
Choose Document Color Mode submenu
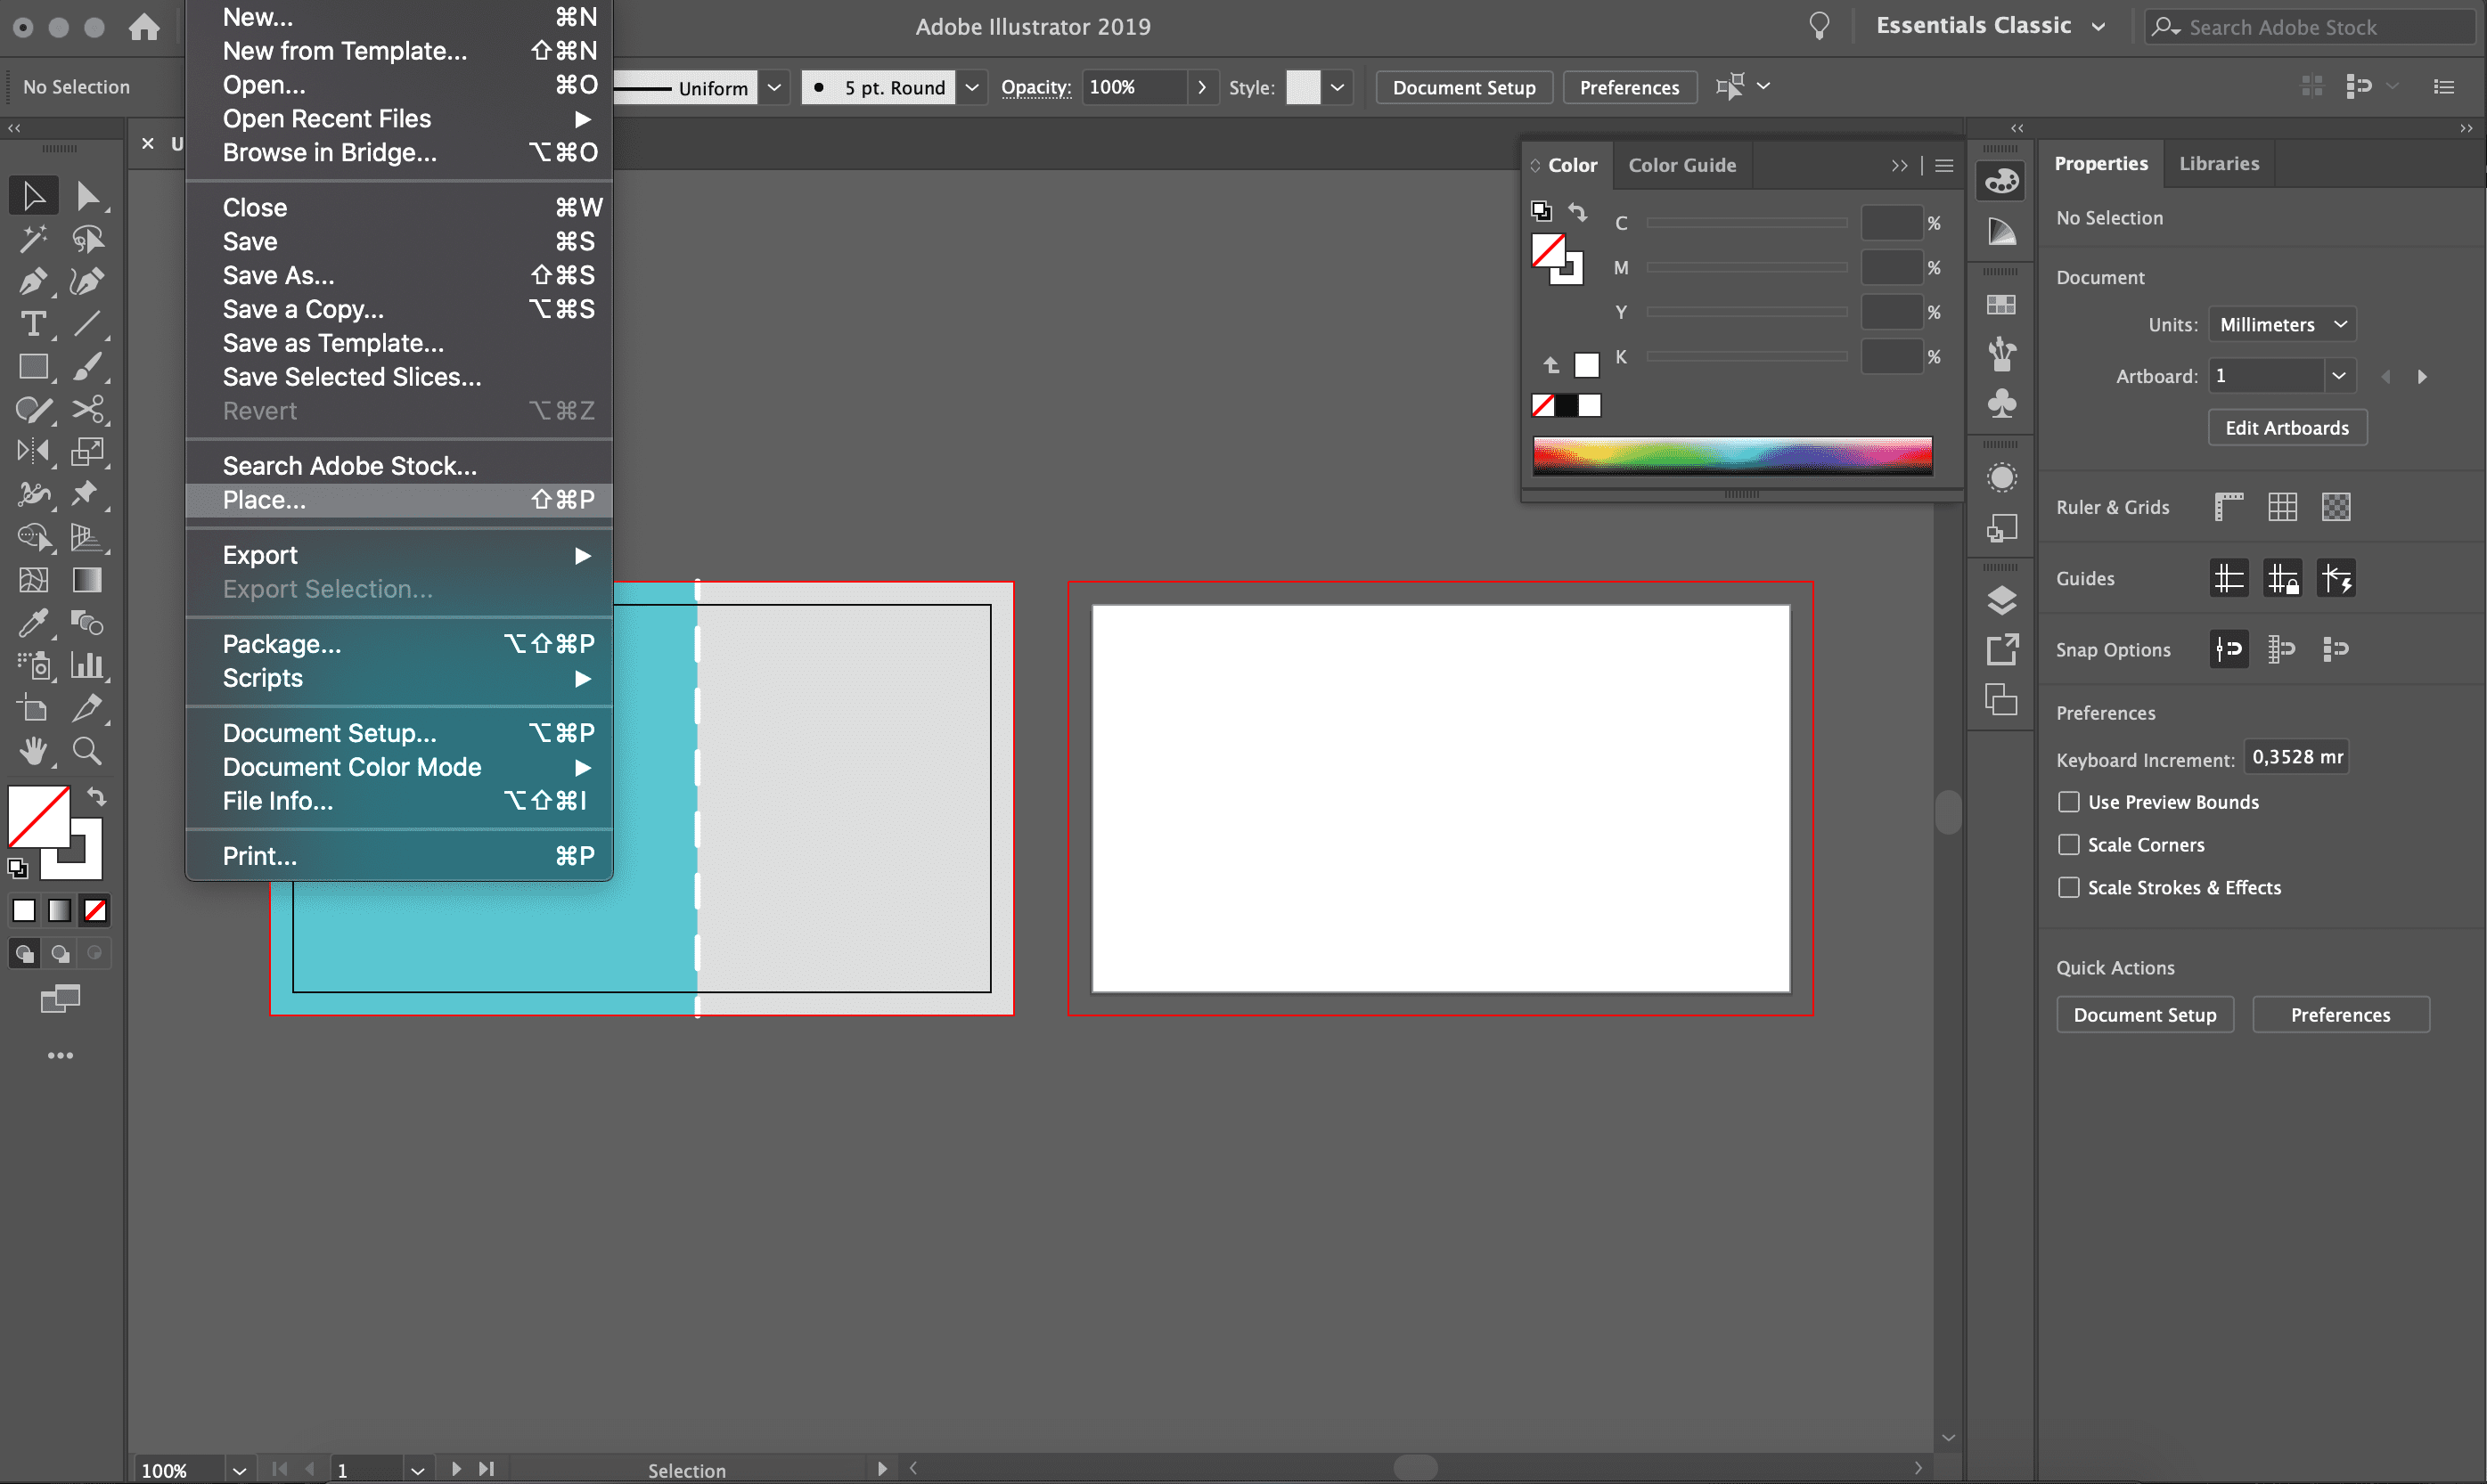[x=399, y=767]
